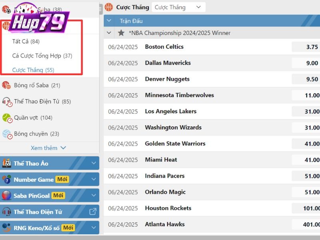Select Cược Thắng (55) option
Screen dimensions: 320x240
point(33,70)
